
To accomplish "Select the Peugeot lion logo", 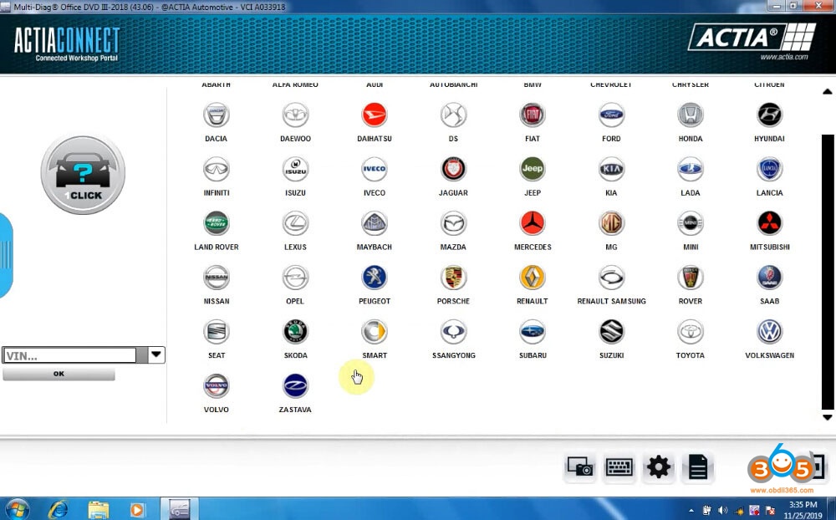I will point(375,278).
